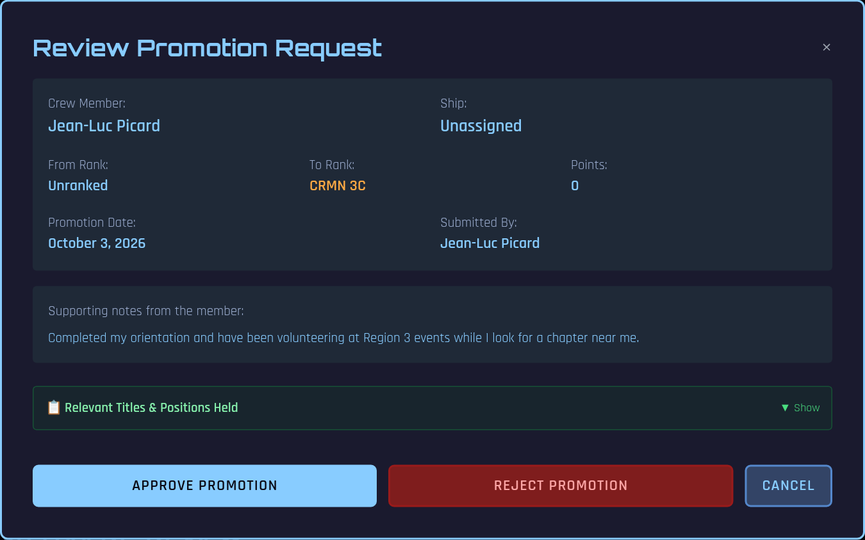Close the Review Promotion Request dialog
Viewport: 865px width, 540px height.
click(826, 47)
